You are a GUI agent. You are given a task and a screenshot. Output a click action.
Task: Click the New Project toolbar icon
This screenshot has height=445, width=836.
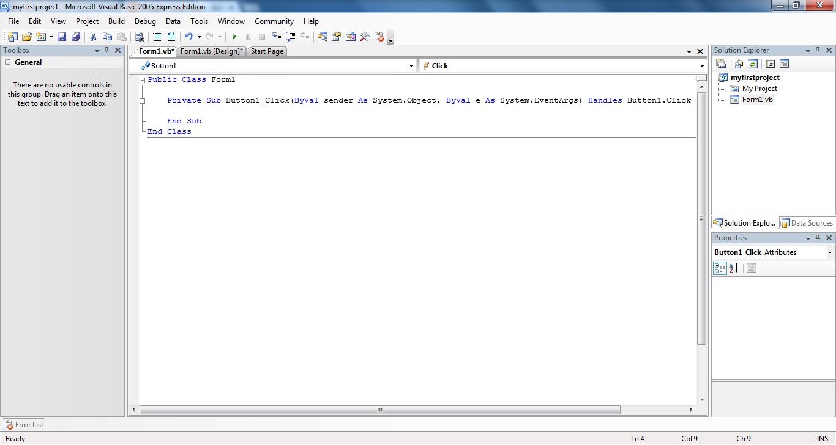(x=12, y=37)
